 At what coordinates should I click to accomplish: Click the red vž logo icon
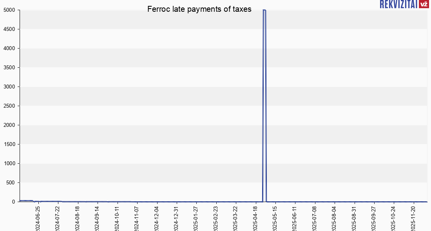pos(424,4)
